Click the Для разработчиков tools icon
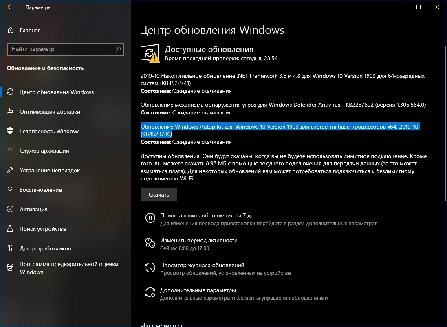This screenshot has width=447, height=327. 10,248
